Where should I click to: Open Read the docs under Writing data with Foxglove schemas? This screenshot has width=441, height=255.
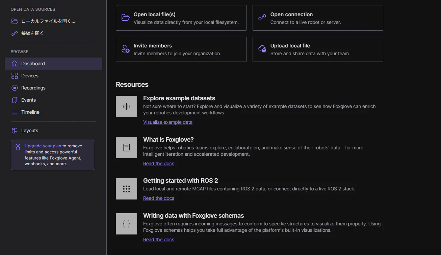159,240
